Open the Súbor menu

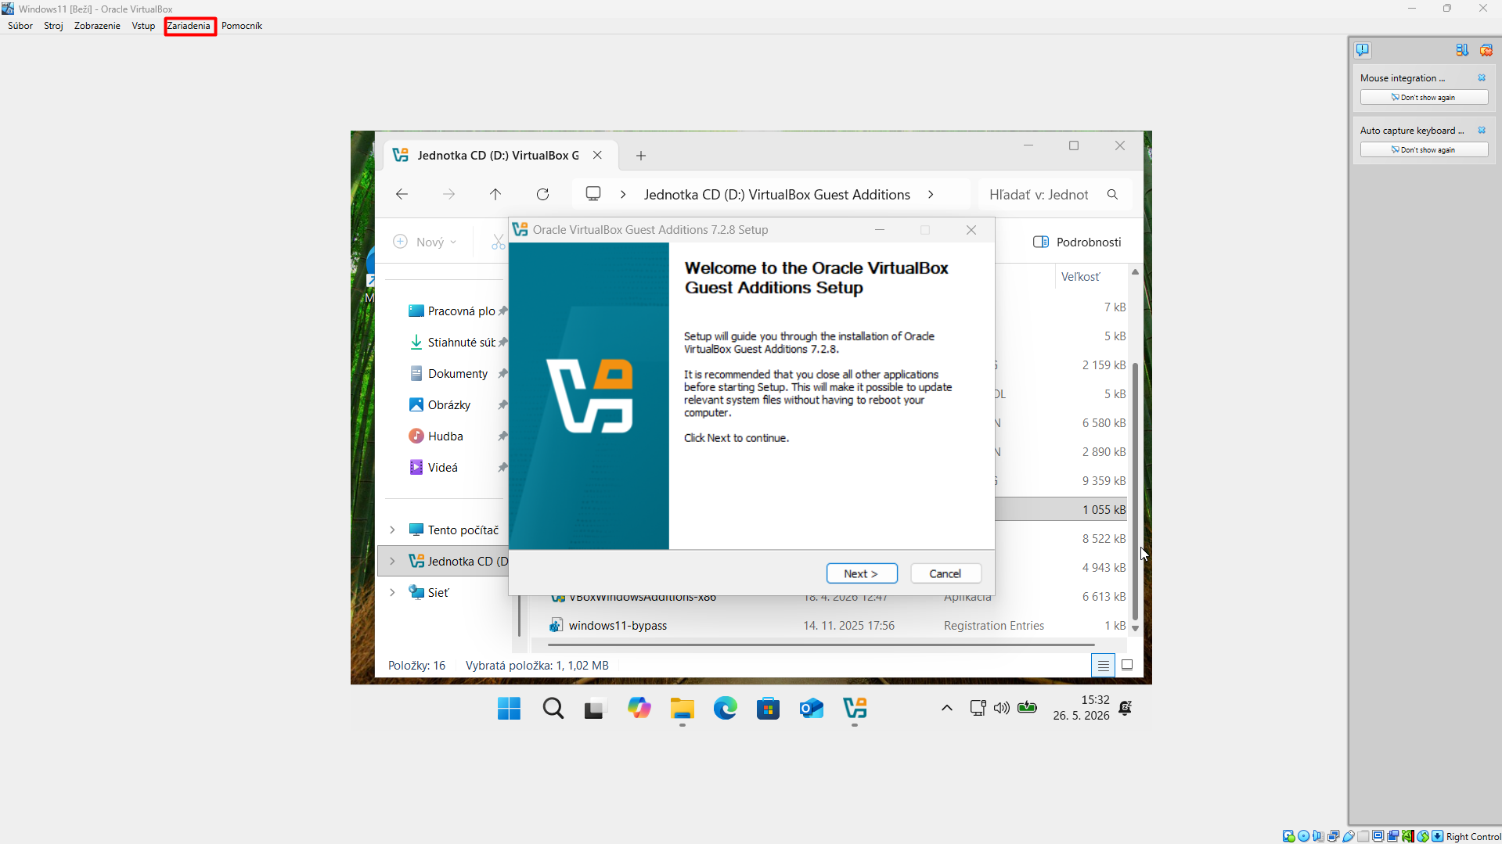(20, 26)
